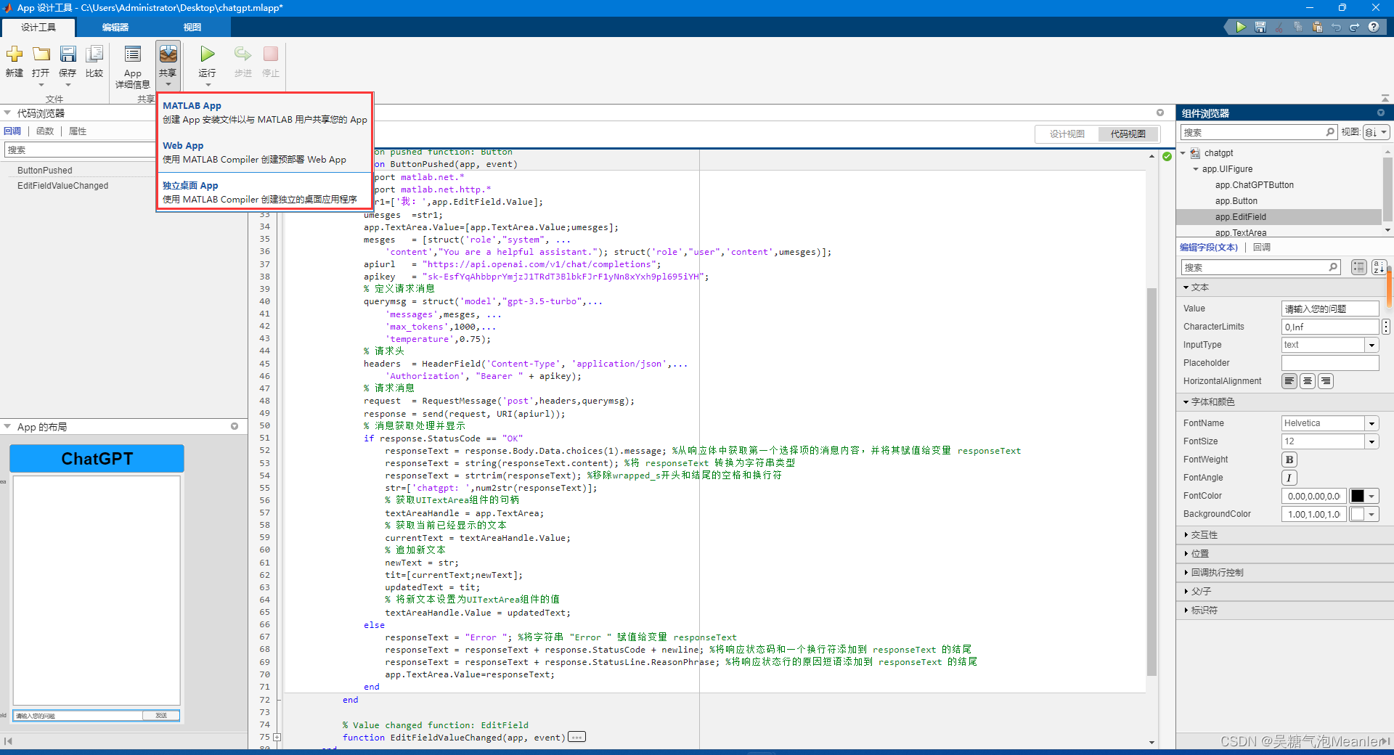Click the FontColor black swatch
Screen dimensions: 1394x755
pyautogui.click(x=1357, y=496)
